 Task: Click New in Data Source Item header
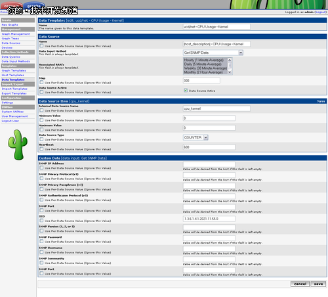click(x=321, y=101)
